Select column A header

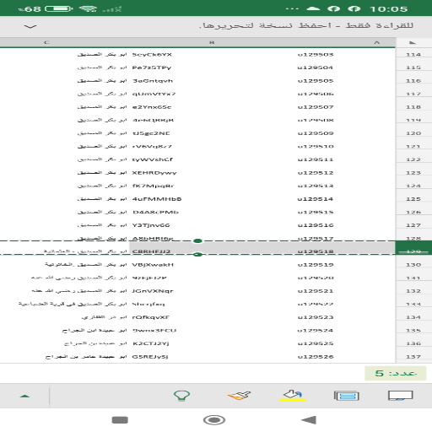[377, 42]
